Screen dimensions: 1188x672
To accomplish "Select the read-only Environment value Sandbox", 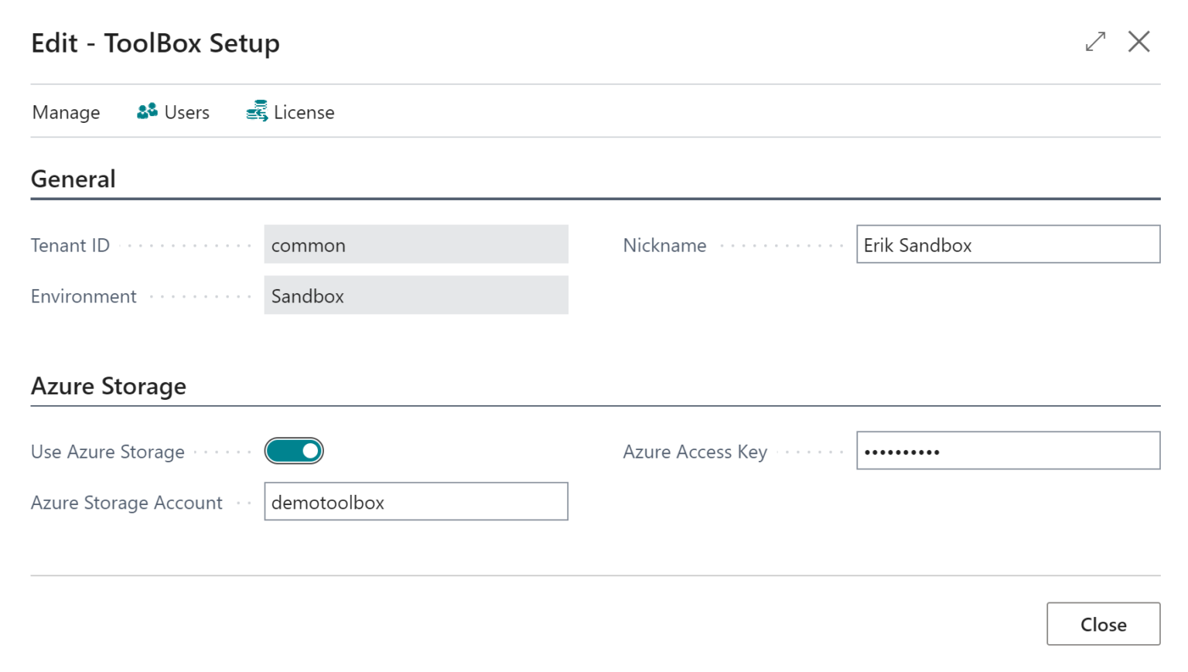I will (x=415, y=296).
